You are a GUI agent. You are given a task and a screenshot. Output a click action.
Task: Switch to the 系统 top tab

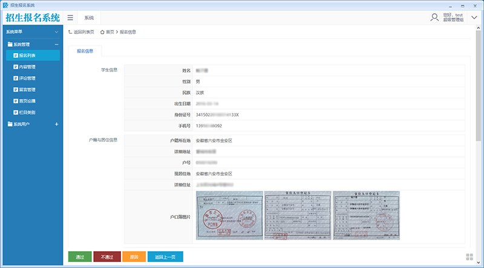click(x=89, y=18)
